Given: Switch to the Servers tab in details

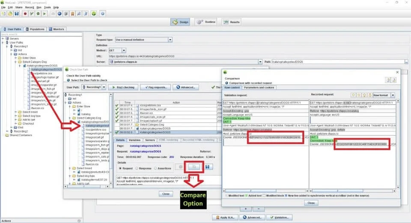Looking at the screenshot, I should tap(150, 140).
